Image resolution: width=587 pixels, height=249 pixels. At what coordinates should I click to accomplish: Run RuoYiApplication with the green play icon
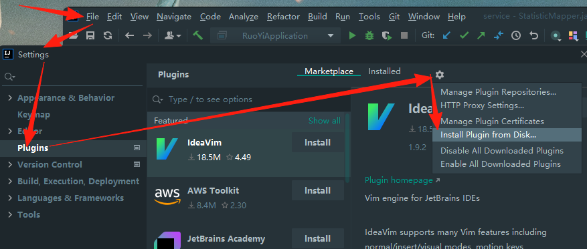(x=352, y=35)
